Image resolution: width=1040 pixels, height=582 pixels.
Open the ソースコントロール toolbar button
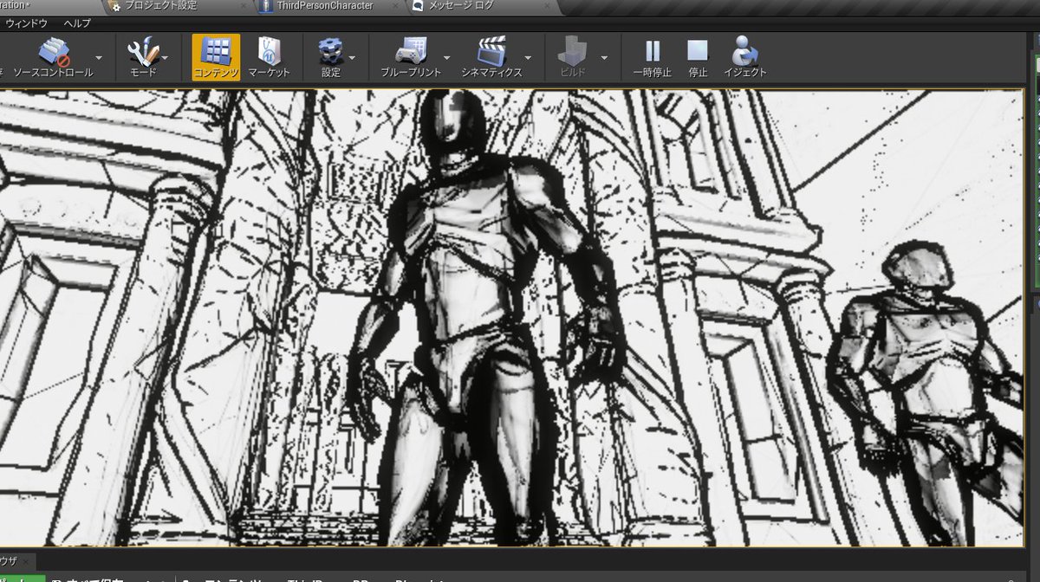point(52,57)
